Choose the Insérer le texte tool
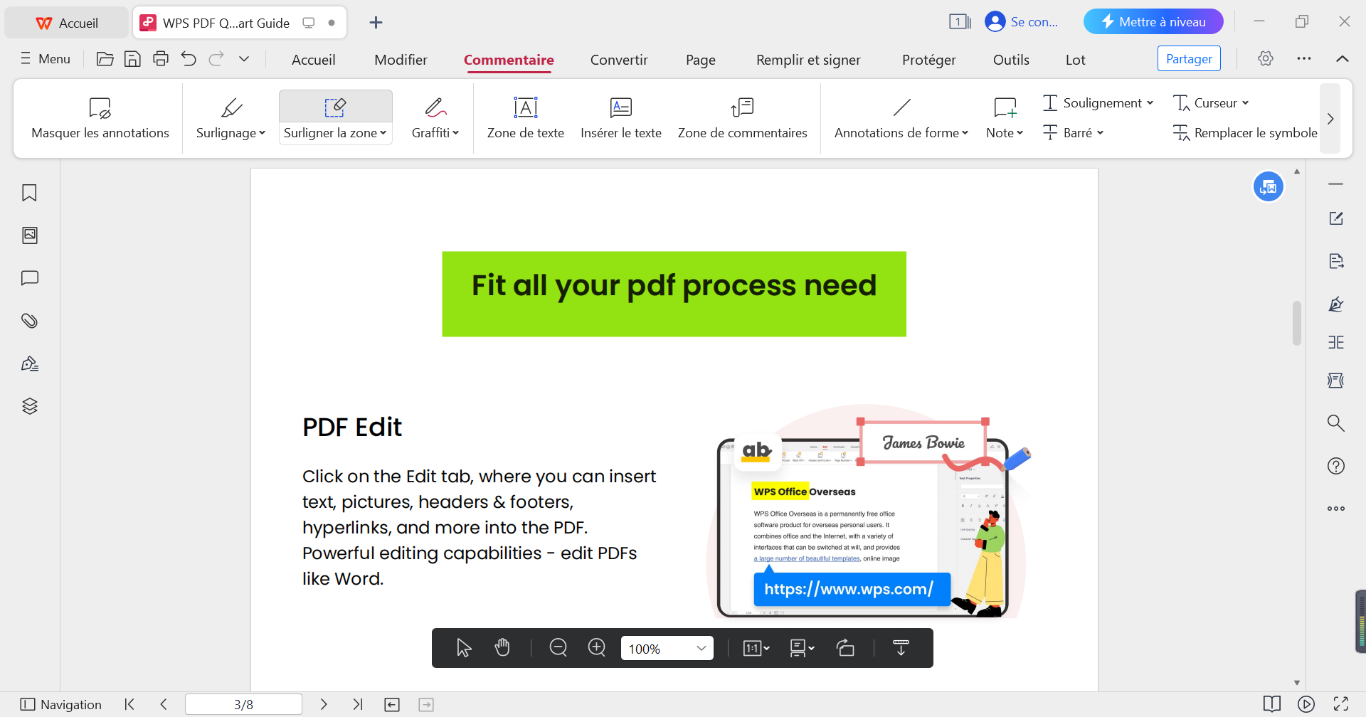 621,118
